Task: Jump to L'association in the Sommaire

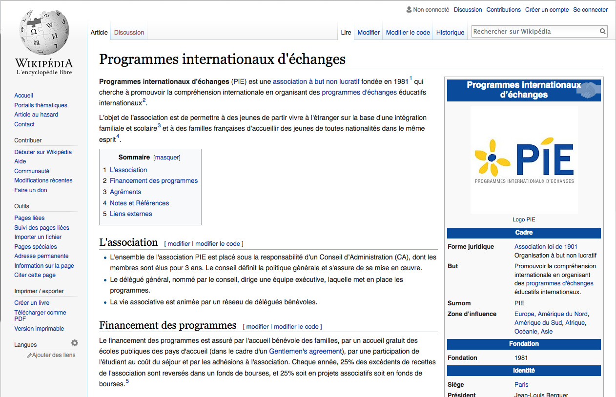Action: [128, 170]
